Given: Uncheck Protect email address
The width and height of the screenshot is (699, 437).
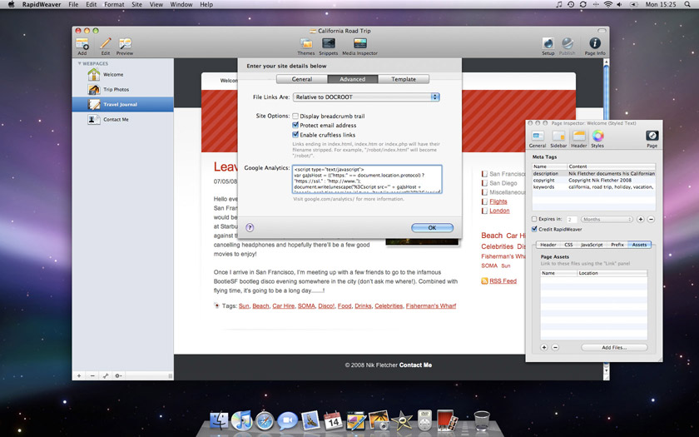Looking at the screenshot, I should [295, 125].
